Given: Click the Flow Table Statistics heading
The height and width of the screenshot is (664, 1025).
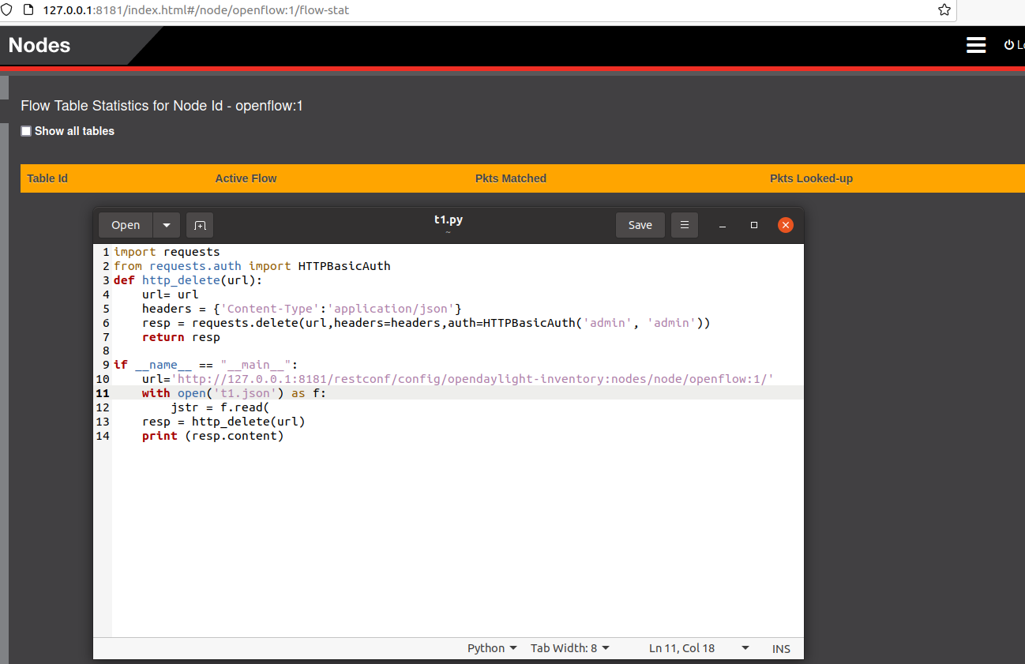Looking at the screenshot, I should click(x=162, y=106).
